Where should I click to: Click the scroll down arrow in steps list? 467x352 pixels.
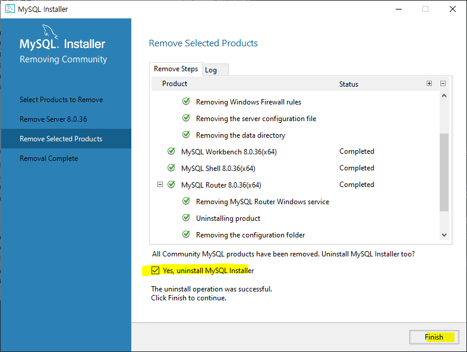click(444, 235)
